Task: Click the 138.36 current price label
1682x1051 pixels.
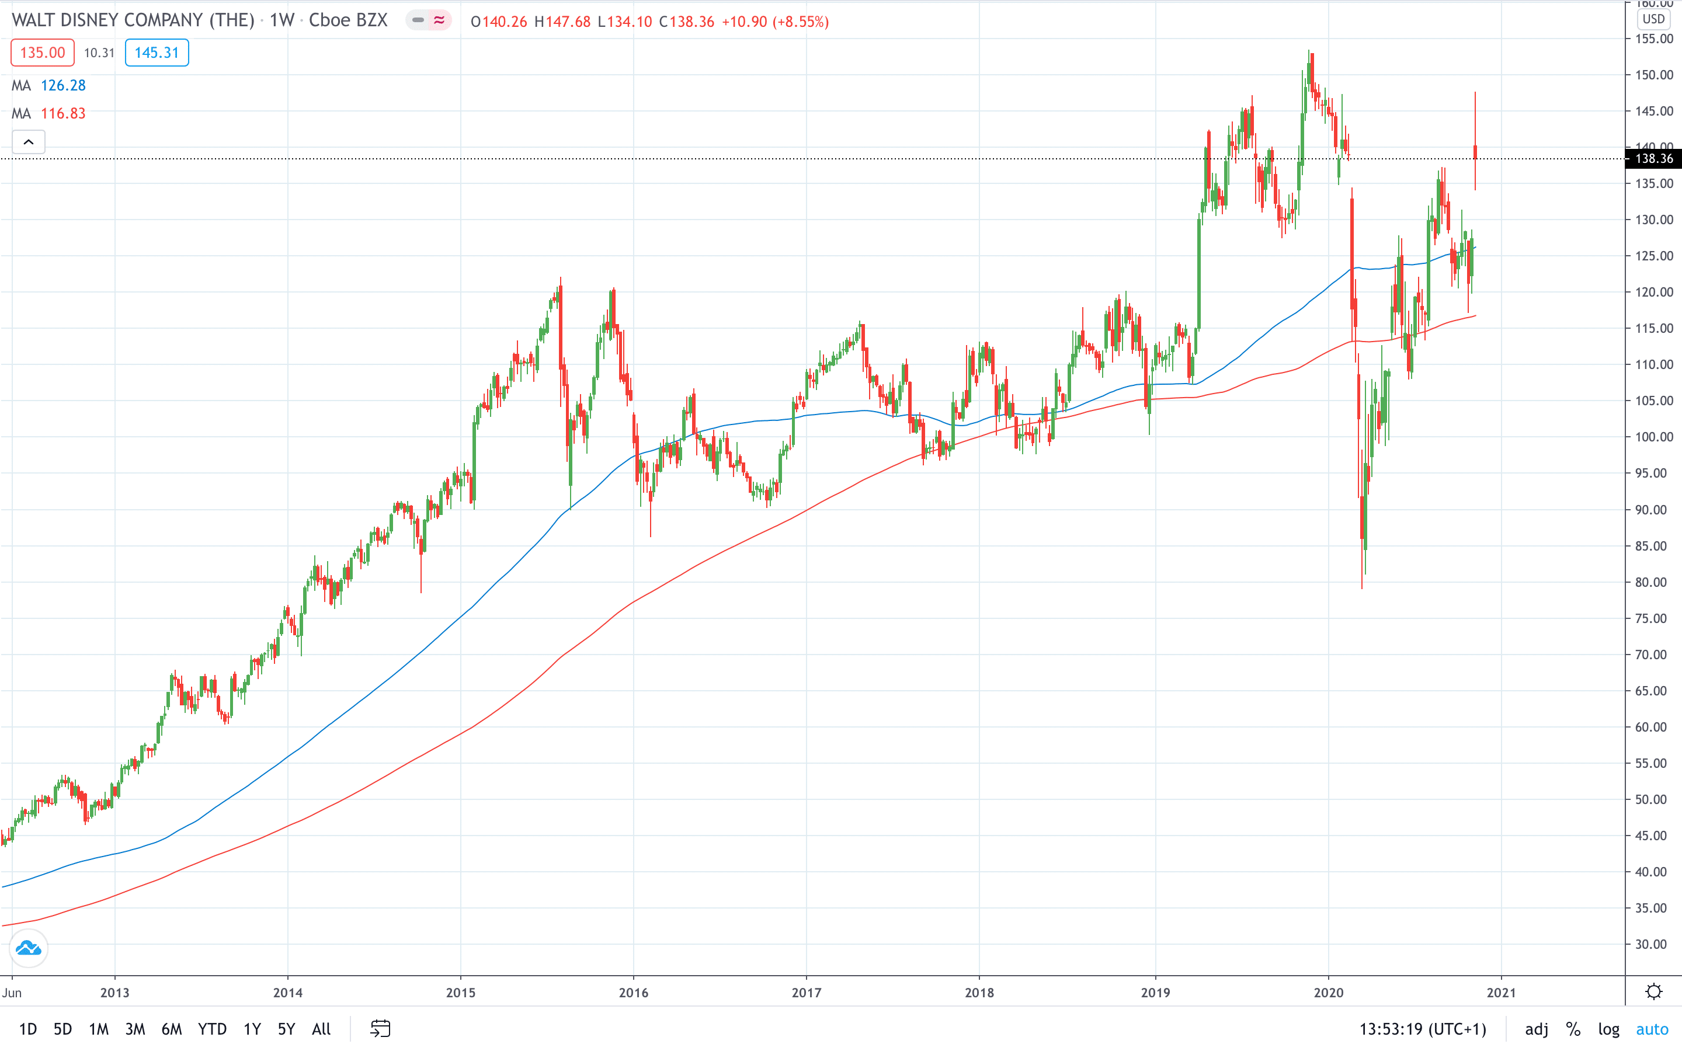Action: tap(1653, 158)
